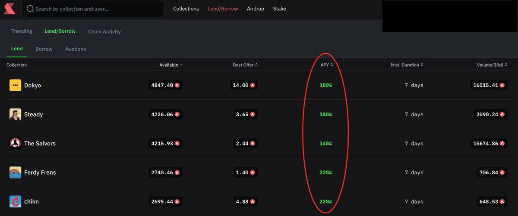Click the search magnifier icon
This screenshot has width=518, height=216.
[30, 9]
